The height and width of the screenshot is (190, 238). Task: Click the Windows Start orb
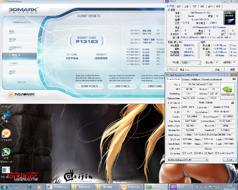coord(5,187)
